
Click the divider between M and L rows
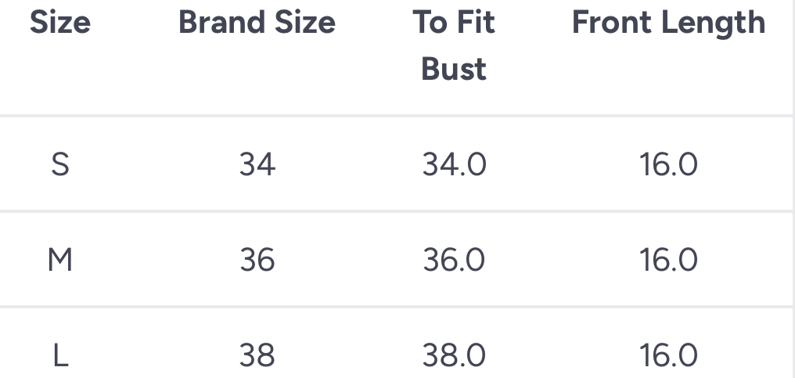click(391, 307)
